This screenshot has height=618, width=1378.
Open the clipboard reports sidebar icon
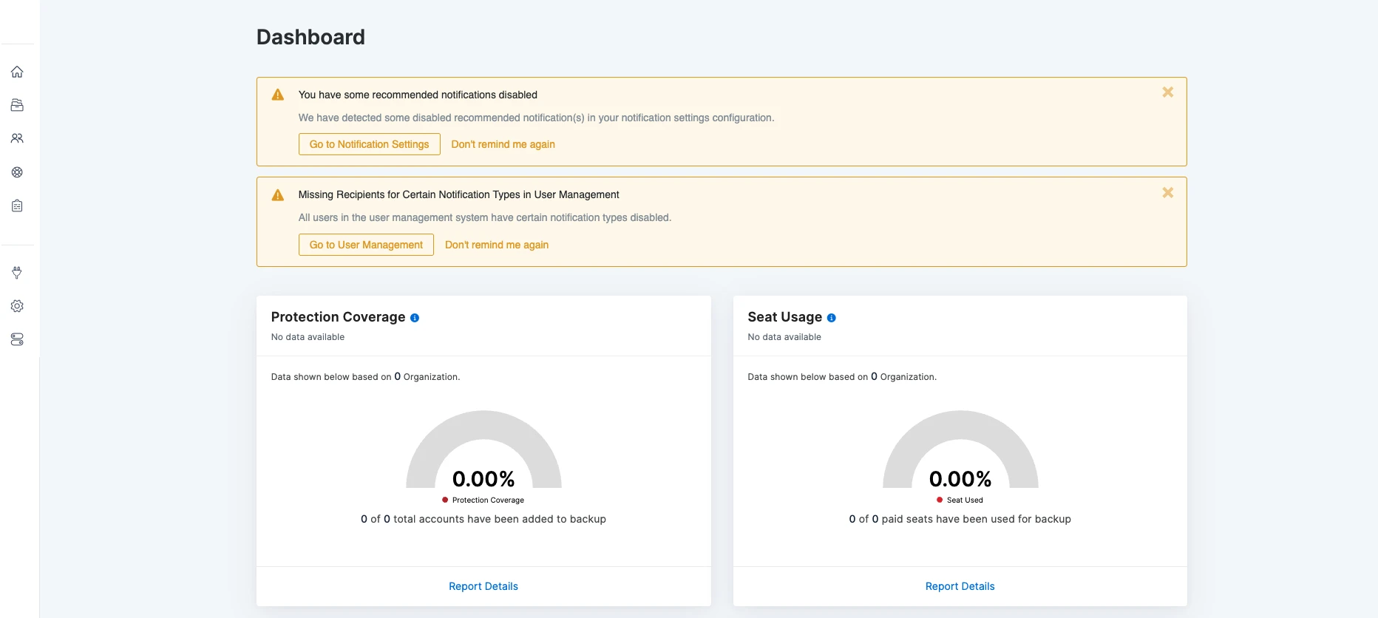(x=17, y=206)
